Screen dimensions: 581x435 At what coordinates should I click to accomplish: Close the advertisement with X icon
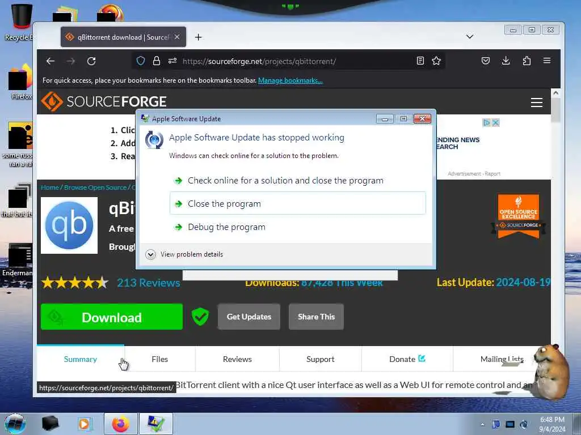(x=495, y=122)
